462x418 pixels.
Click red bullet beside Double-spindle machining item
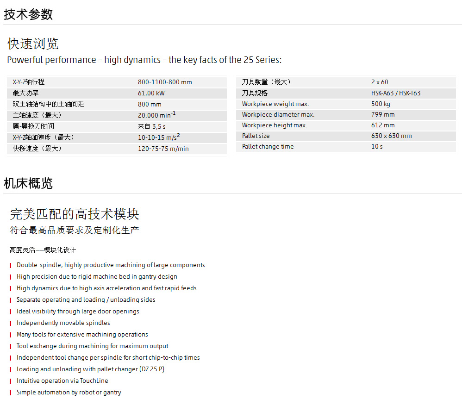point(11,265)
